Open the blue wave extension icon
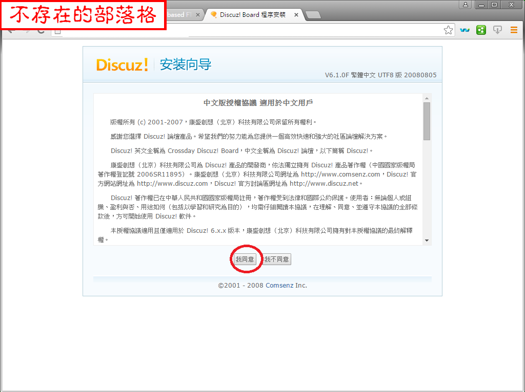Screen dimensions: 525x392 coord(465,30)
